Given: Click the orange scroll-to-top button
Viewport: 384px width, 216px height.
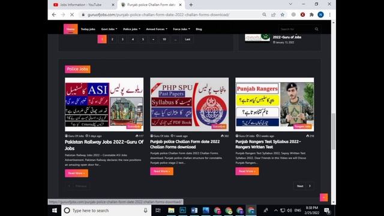Looking at the screenshot, I should pyautogui.click(x=323, y=197).
